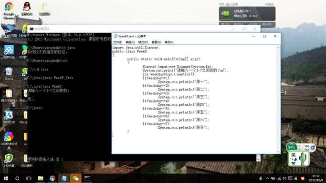Open Task View on the taskbar
The width and height of the screenshot is (326, 183).
point(29,178)
